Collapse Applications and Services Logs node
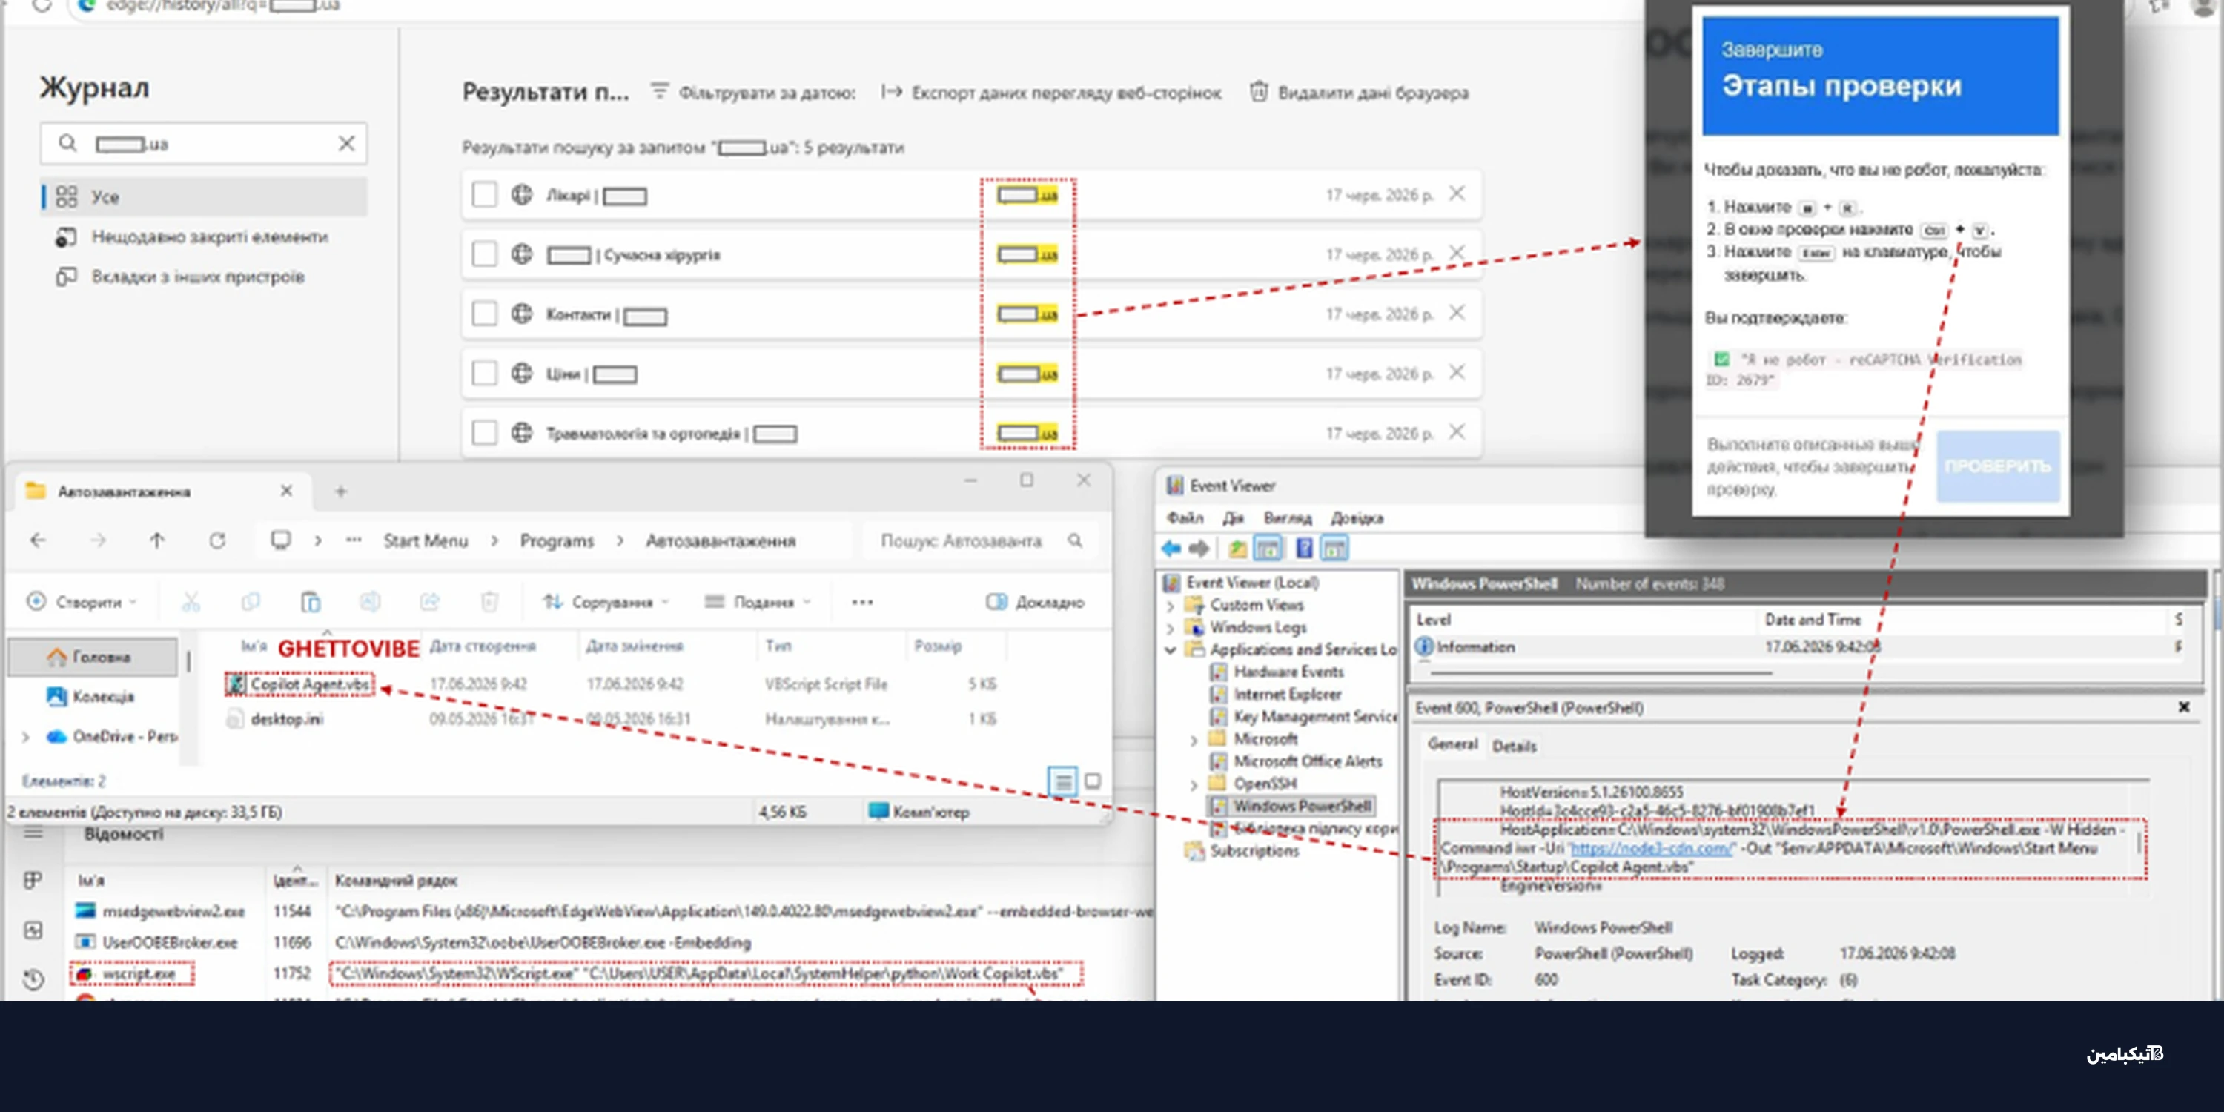The image size is (2224, 1112). [1171, 650]
